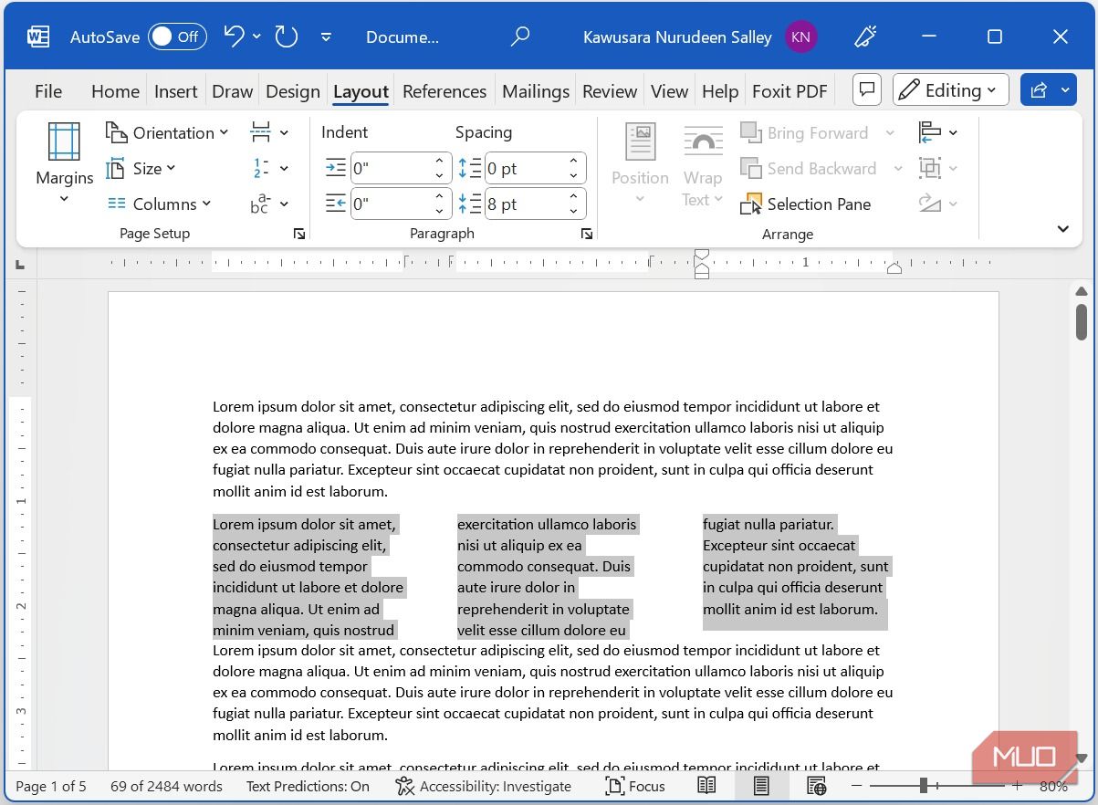1098x805 pixels.
Task: Click Accessibility: Investigate button
Action: click(x=484, y=786)
